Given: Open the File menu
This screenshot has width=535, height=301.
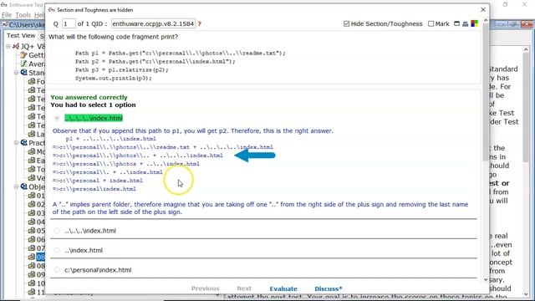Looking at the screenshot, I should point(7,15).
